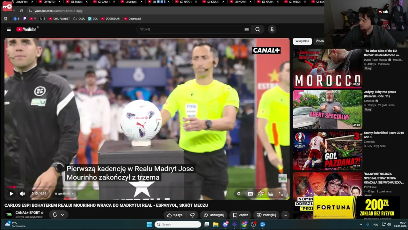Open the X 'T' bookmark
This screenshot has width=408, height=230.
coord(42,19)
